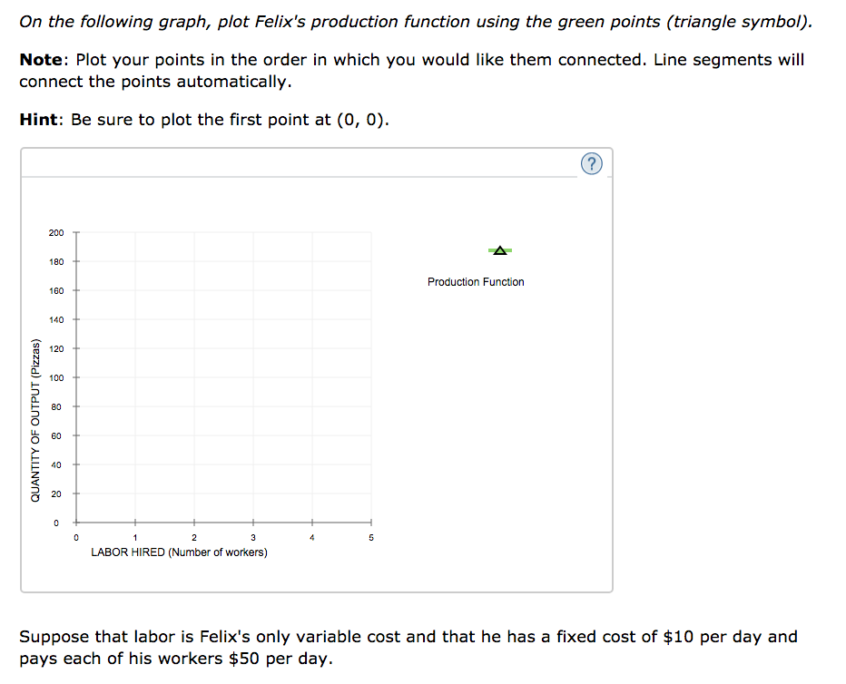Screen dimensions: 846x684
Task: Click the blue question mark help icon
Action: click(x=591, y=163)
